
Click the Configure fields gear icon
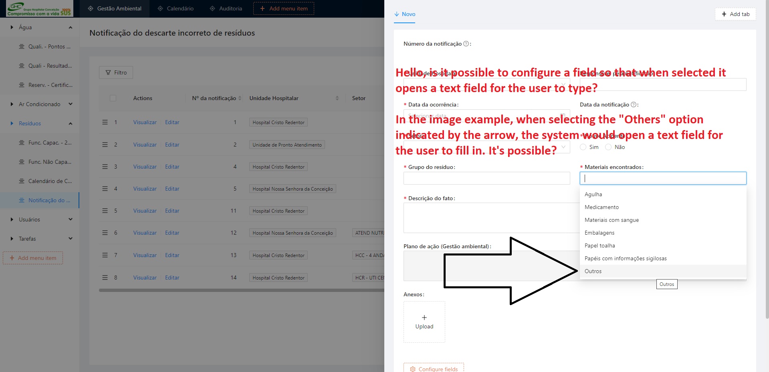tap(413, 369)
